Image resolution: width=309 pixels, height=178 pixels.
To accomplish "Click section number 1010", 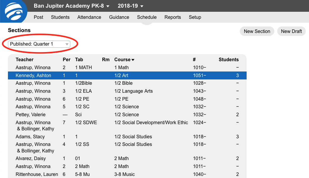I will (x=200, y=68).
